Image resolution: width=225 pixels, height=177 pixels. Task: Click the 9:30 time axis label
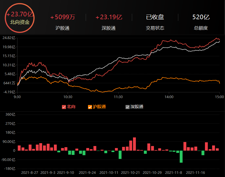(17, 97)
